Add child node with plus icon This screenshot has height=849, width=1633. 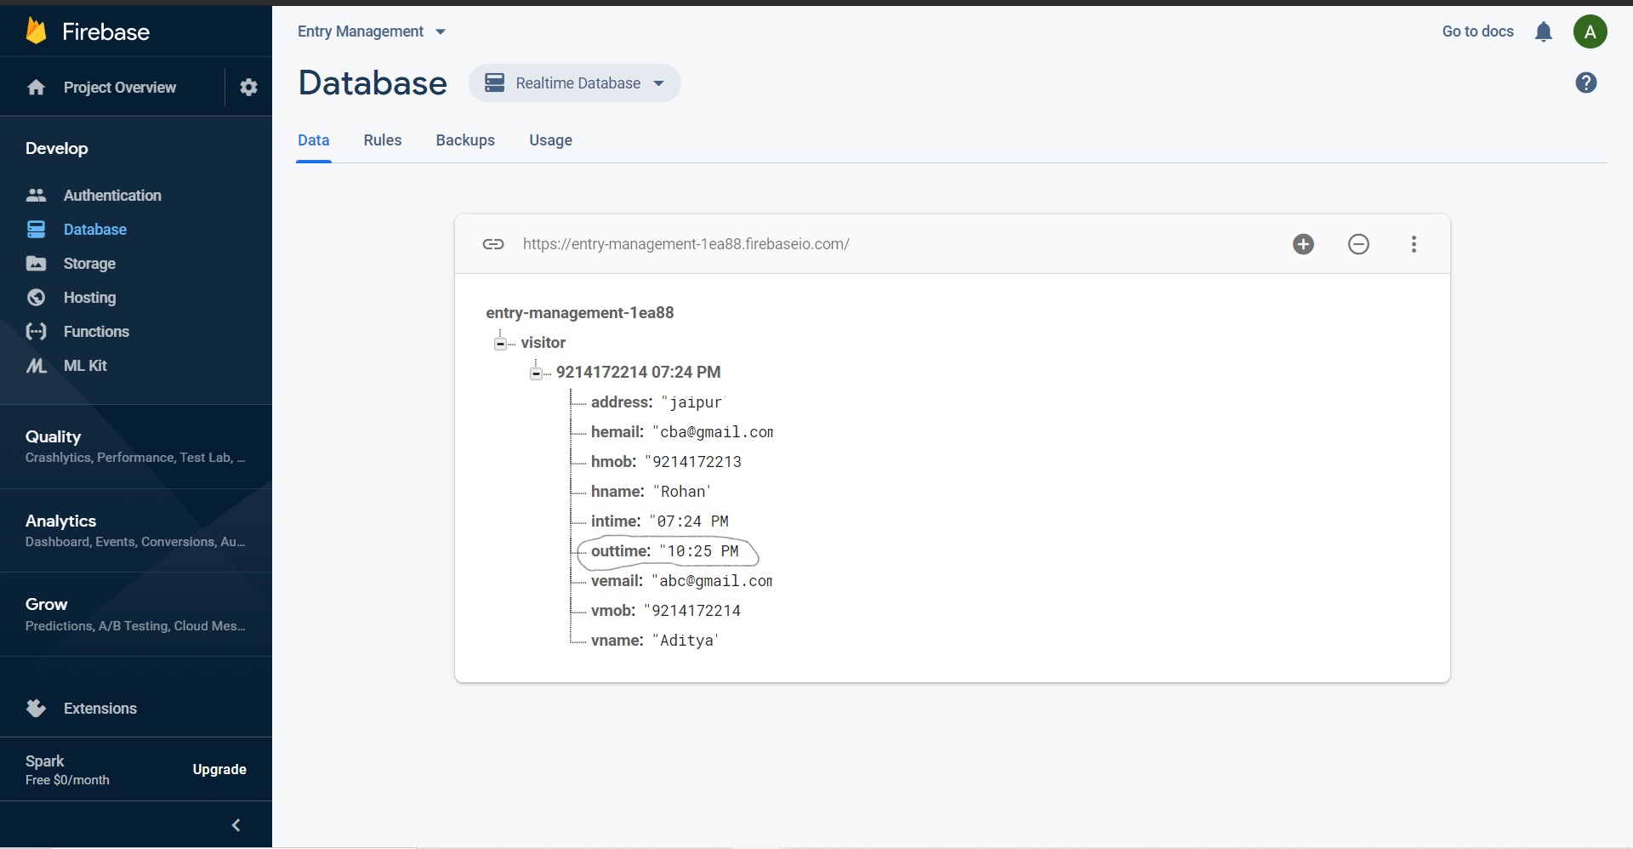1303,244
